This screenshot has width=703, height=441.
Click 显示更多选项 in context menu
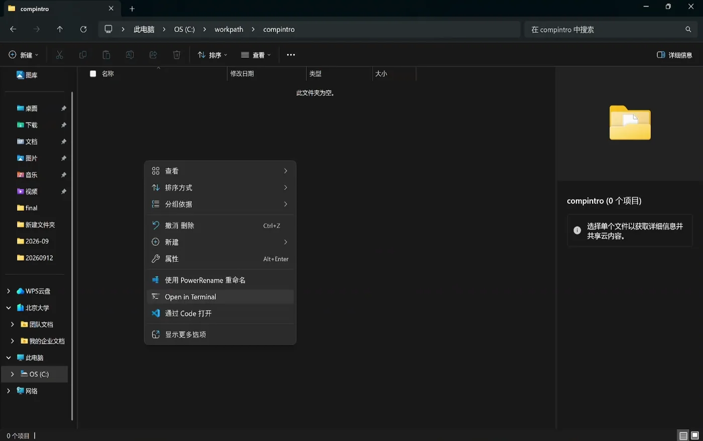220,334
